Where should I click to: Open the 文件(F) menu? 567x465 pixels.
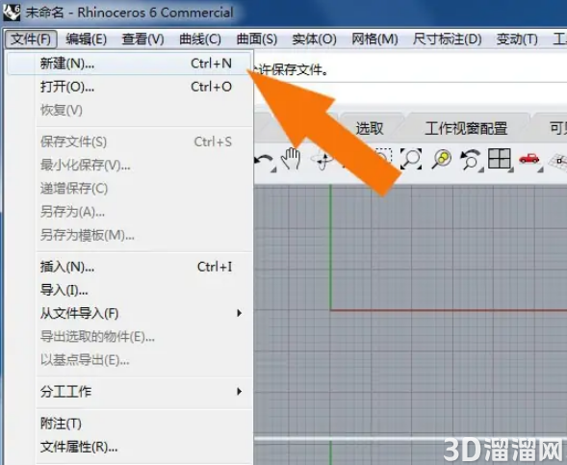[x=31, y=39]
